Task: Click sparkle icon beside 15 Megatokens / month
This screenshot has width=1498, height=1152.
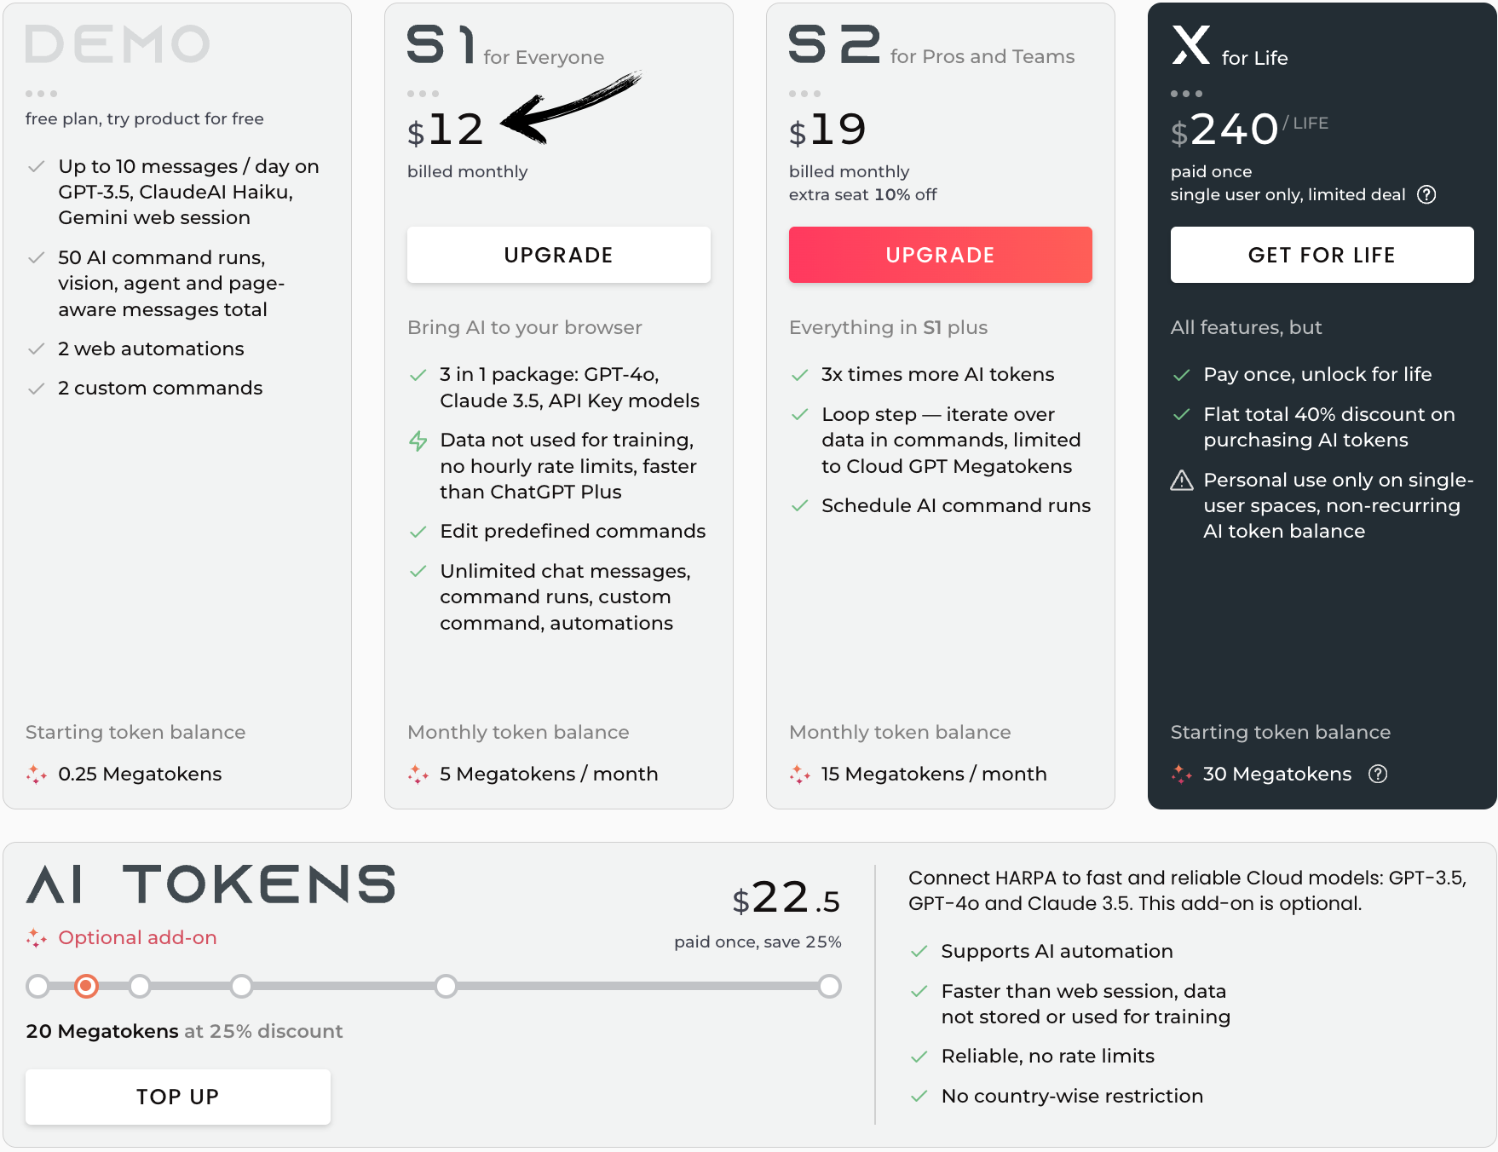Action: (x=799, y=774)
